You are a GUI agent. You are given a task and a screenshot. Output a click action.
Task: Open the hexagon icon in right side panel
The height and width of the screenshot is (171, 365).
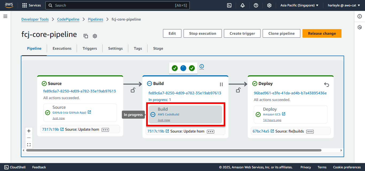[360, 27]
